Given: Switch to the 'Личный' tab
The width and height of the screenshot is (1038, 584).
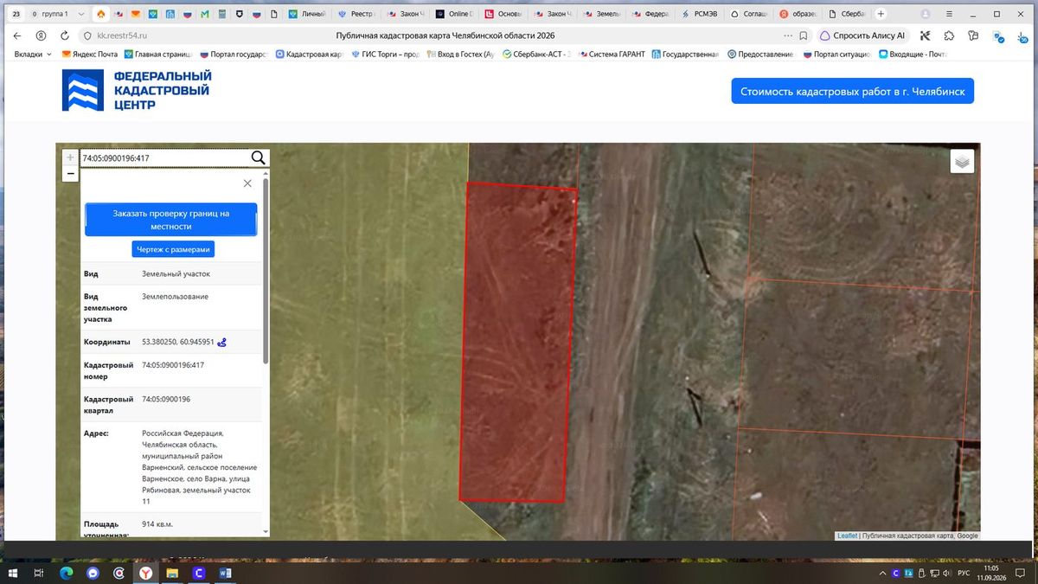Looking at the screenshot, I should pos(308,15).
